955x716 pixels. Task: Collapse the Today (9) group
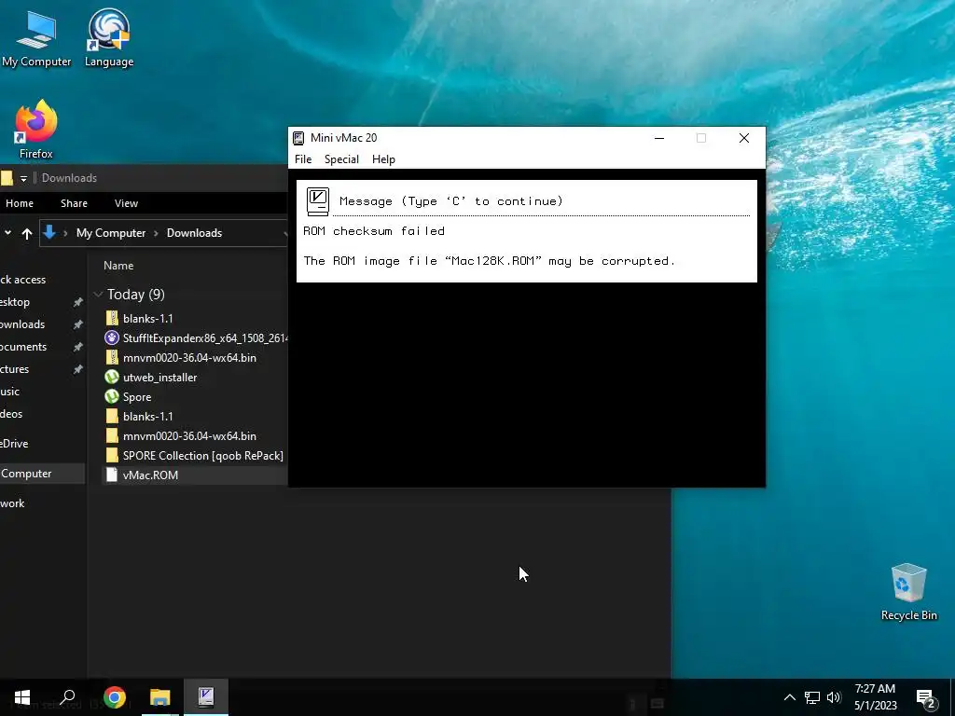[x=97, y=295]
